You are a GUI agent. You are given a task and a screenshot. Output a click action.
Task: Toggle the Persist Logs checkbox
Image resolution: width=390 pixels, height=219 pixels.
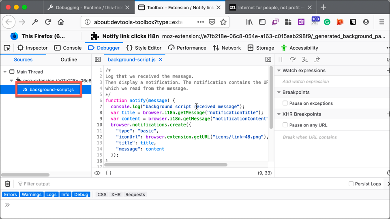click(x=351, y=184)
